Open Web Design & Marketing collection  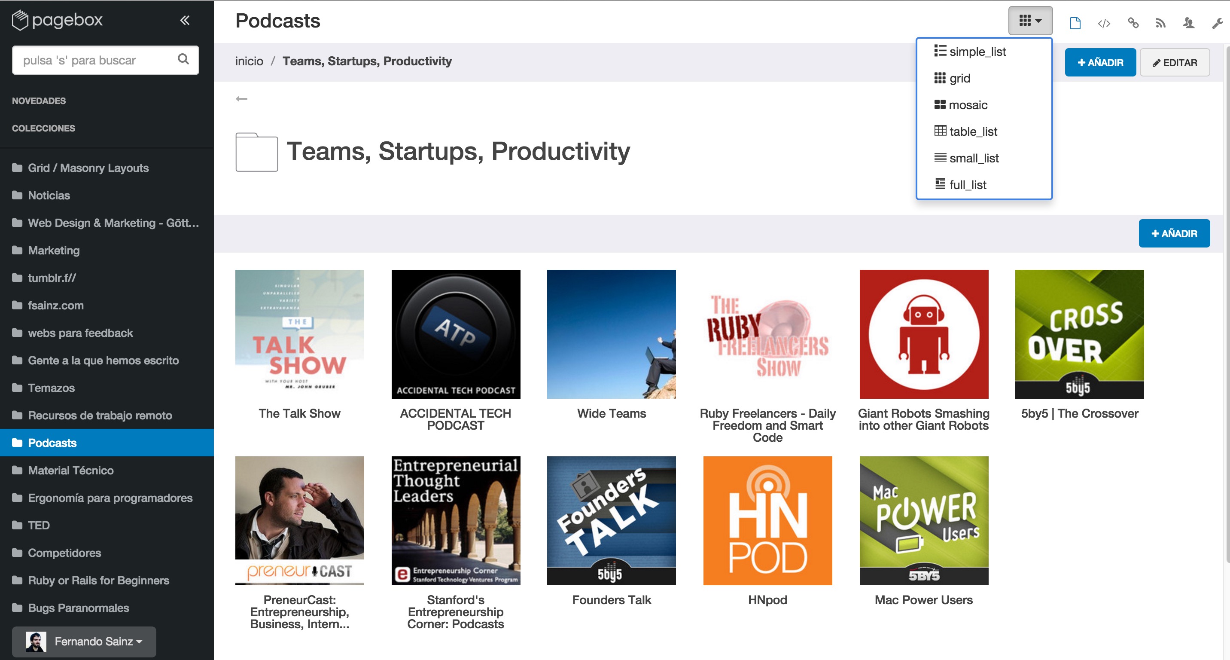[x=107, y=223]
